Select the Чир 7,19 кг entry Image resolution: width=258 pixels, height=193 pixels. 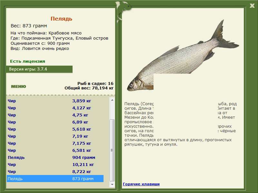pos(55,136)
